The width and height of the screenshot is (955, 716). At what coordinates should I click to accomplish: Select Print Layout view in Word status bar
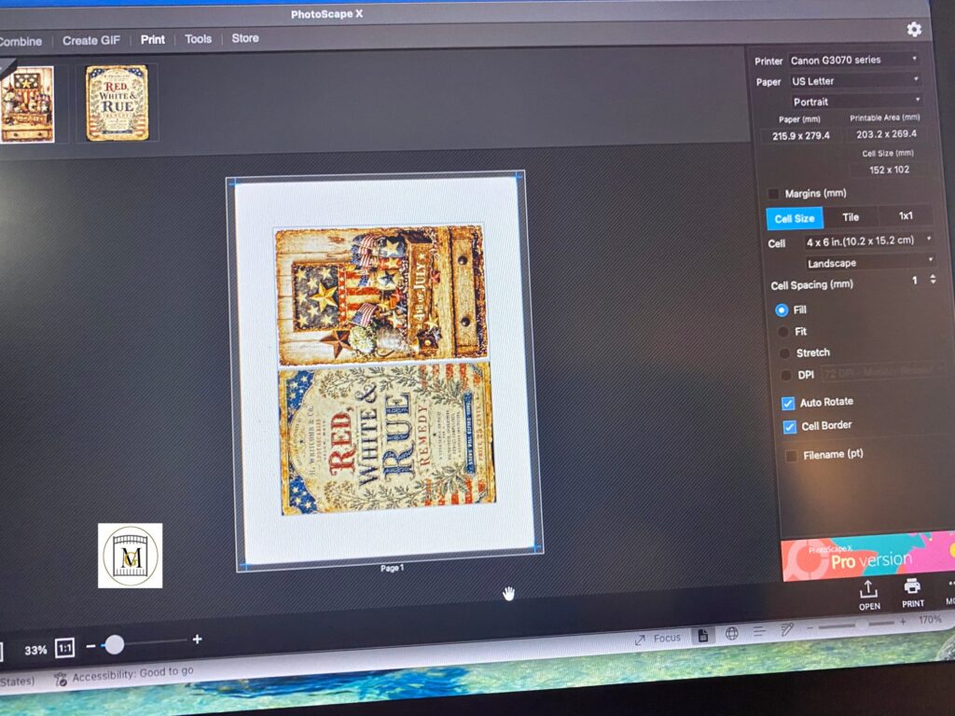[703, 636]
